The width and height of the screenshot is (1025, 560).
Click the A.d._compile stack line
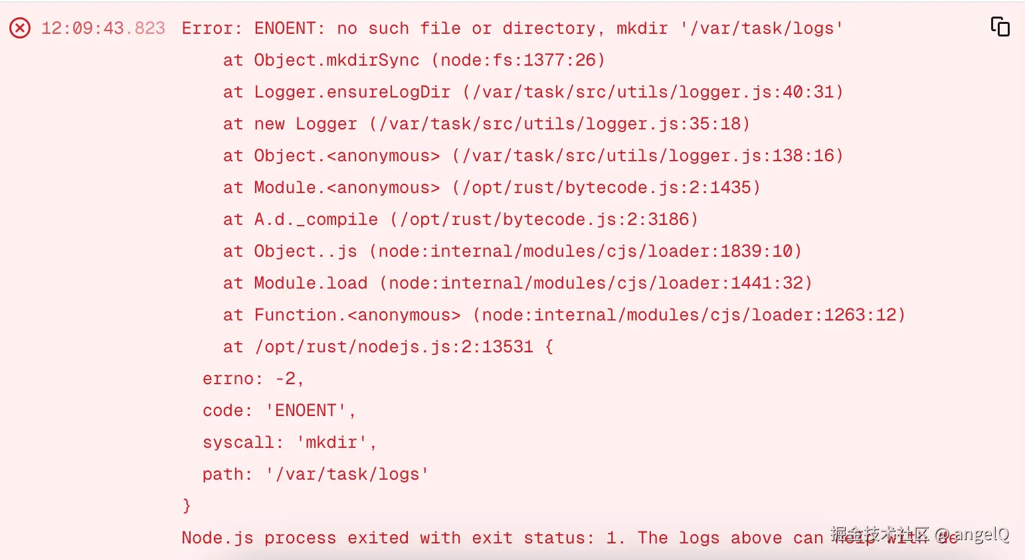[460, 220]
